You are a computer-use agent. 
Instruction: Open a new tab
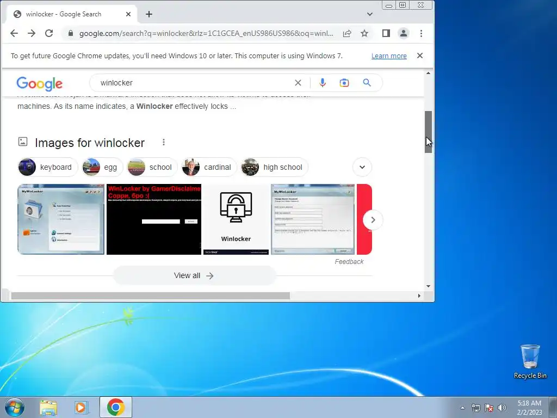click(x=149, y=14)
